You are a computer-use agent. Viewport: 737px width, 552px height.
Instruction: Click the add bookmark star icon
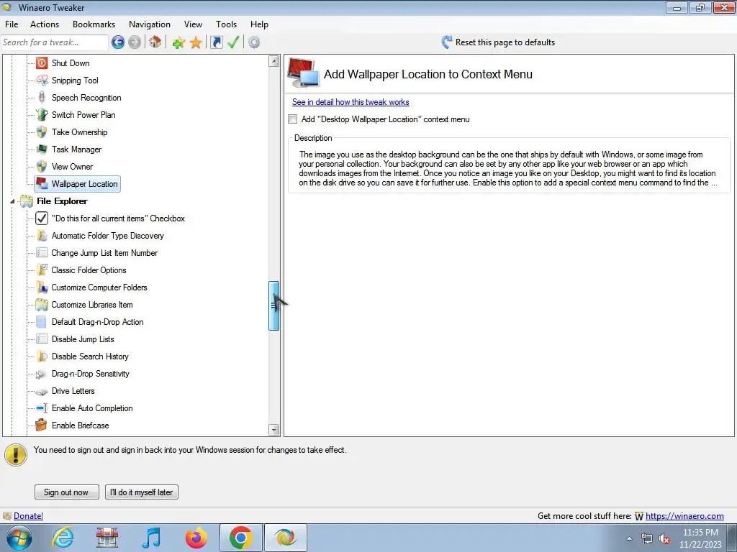(178, 42)
